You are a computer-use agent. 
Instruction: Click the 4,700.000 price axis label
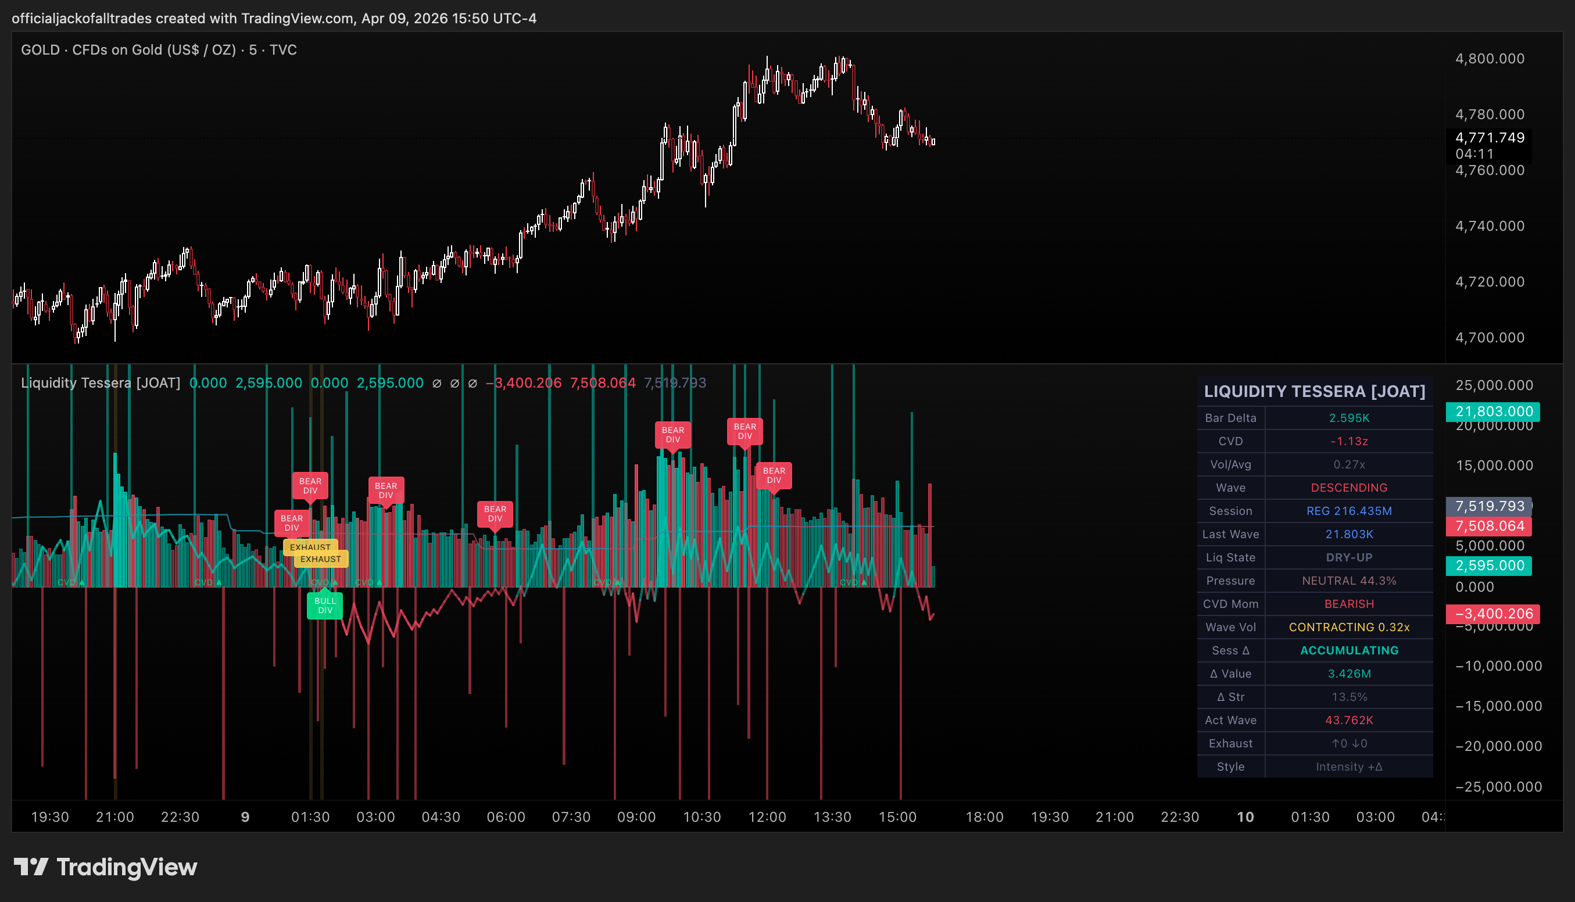tap(1490, 338)
